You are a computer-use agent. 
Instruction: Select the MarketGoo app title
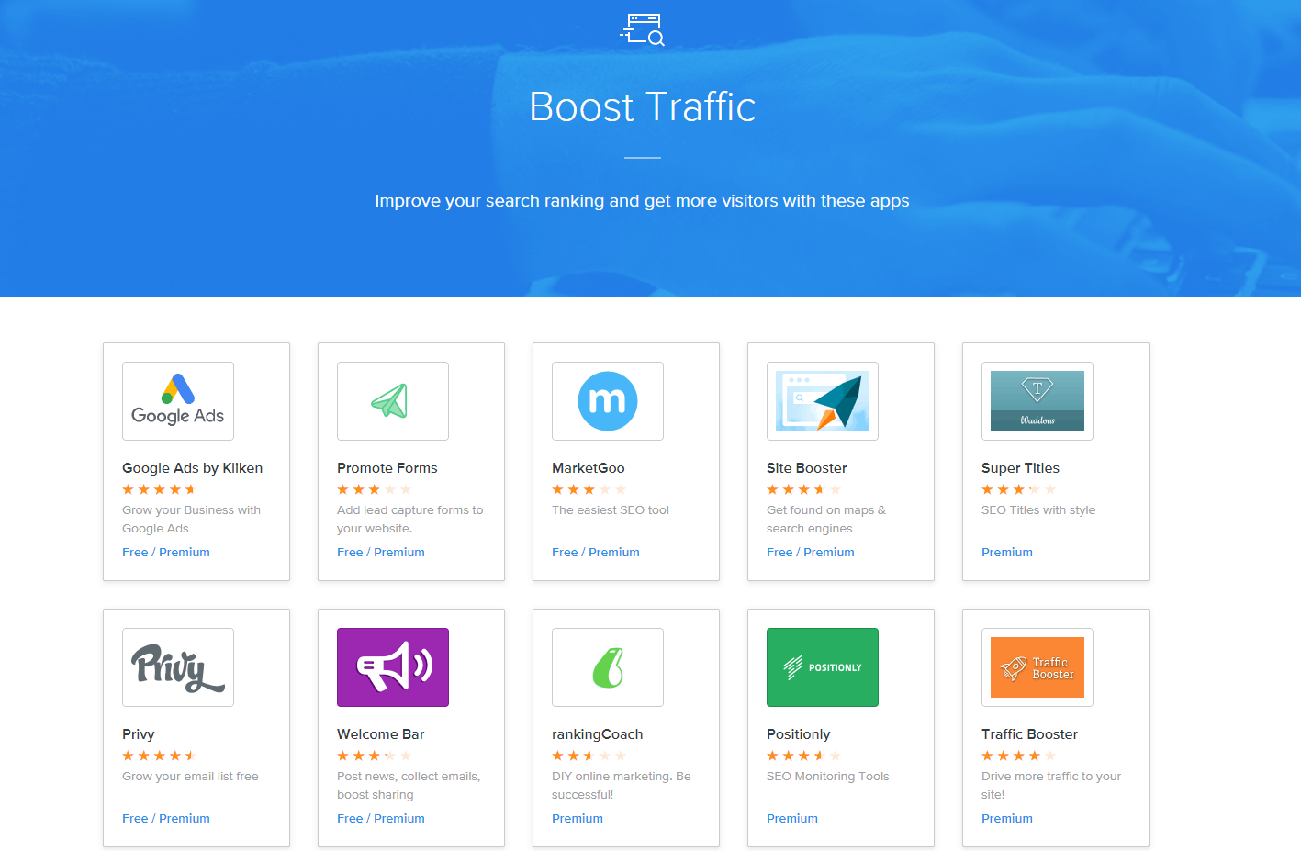click(589, 468)
